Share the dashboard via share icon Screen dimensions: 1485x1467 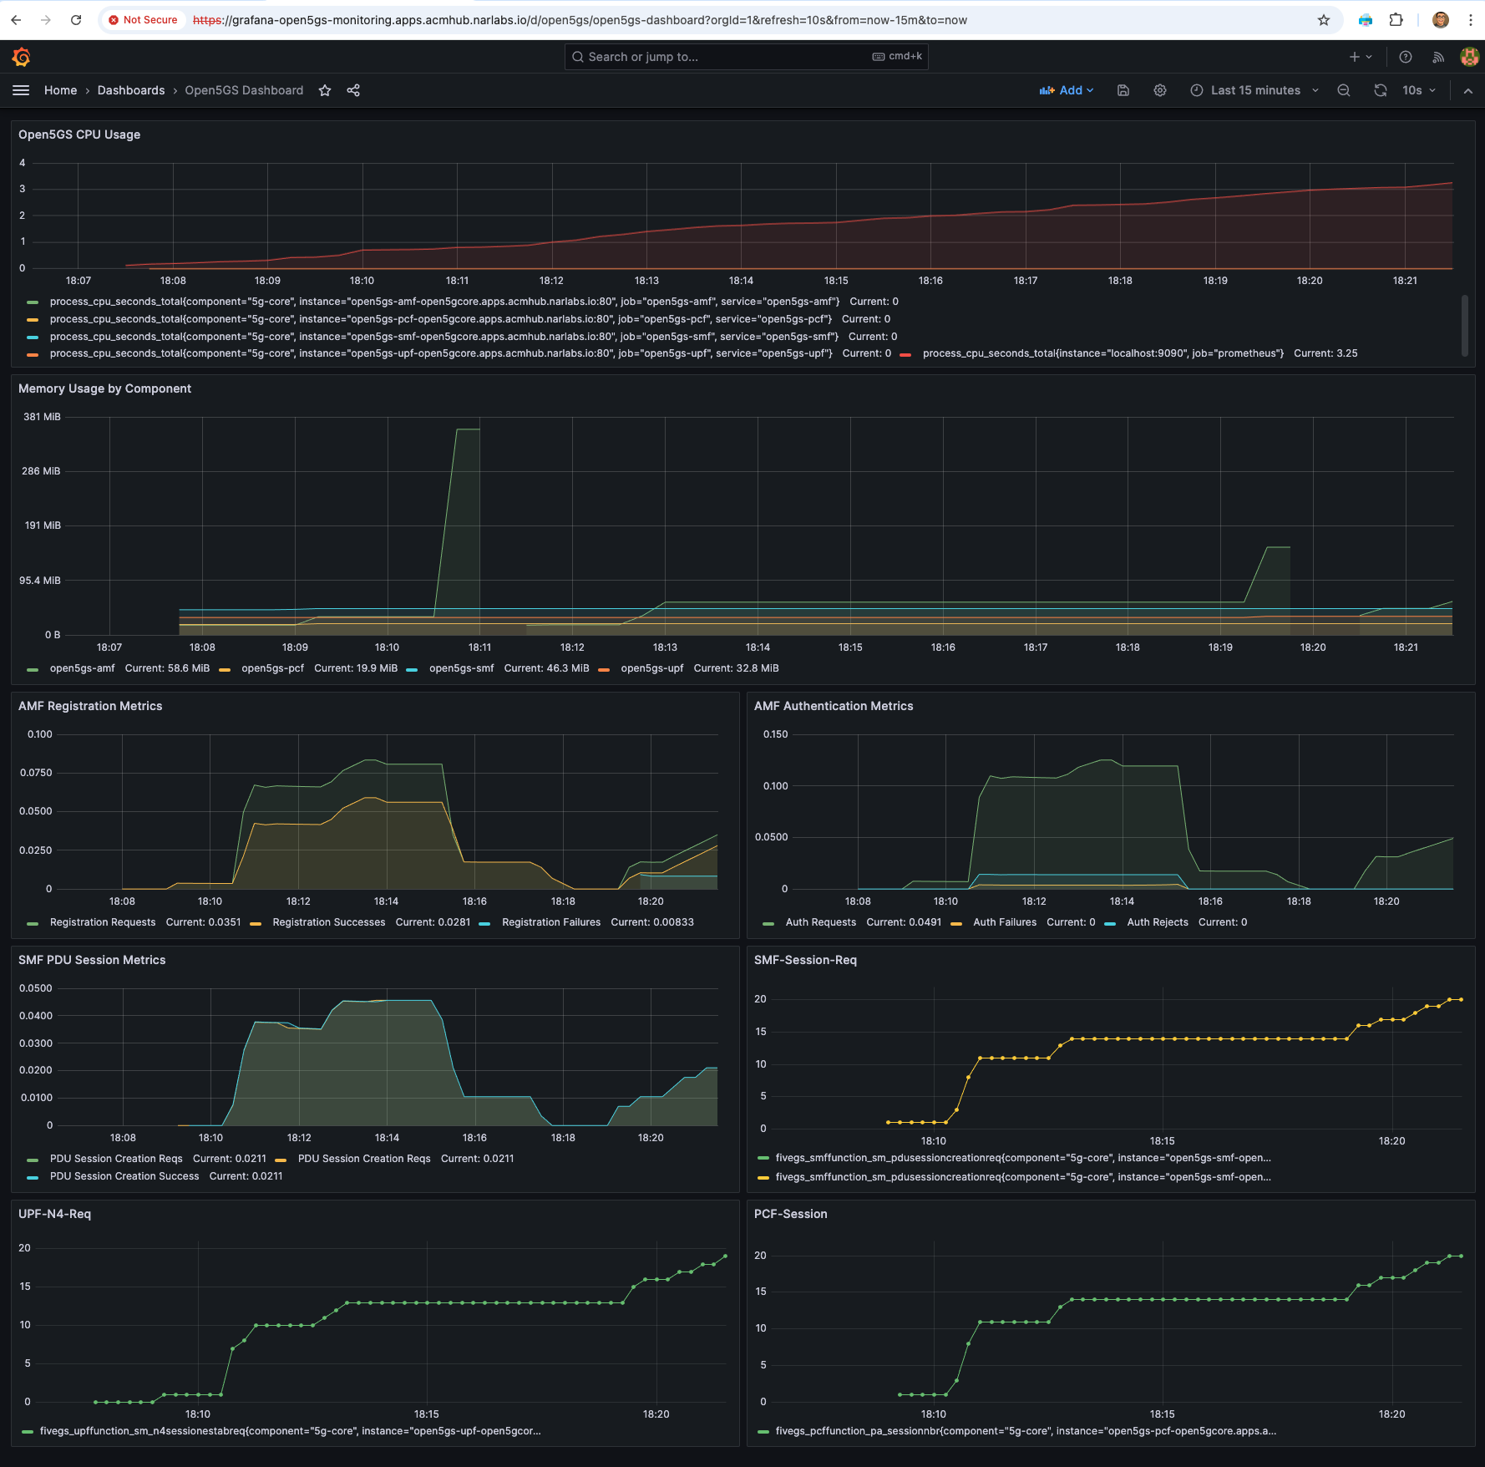[353, 90]
